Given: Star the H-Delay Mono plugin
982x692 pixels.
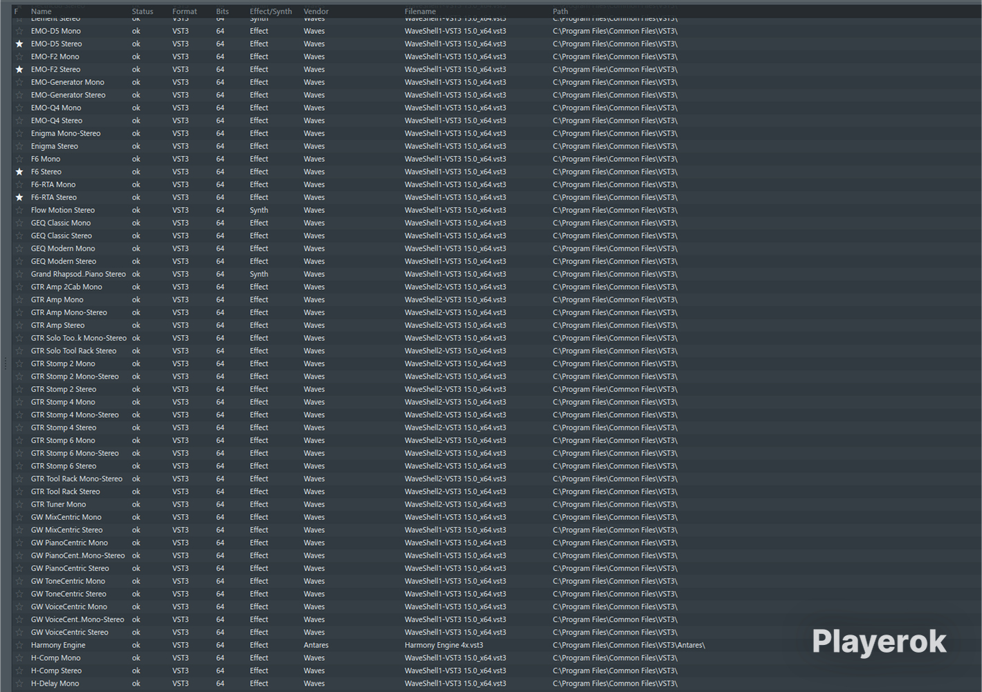Looking at the screenshot, I should point(19,684).
